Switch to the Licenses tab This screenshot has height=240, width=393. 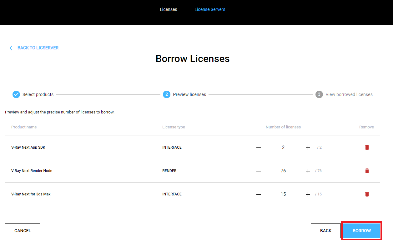click(168, 9)
